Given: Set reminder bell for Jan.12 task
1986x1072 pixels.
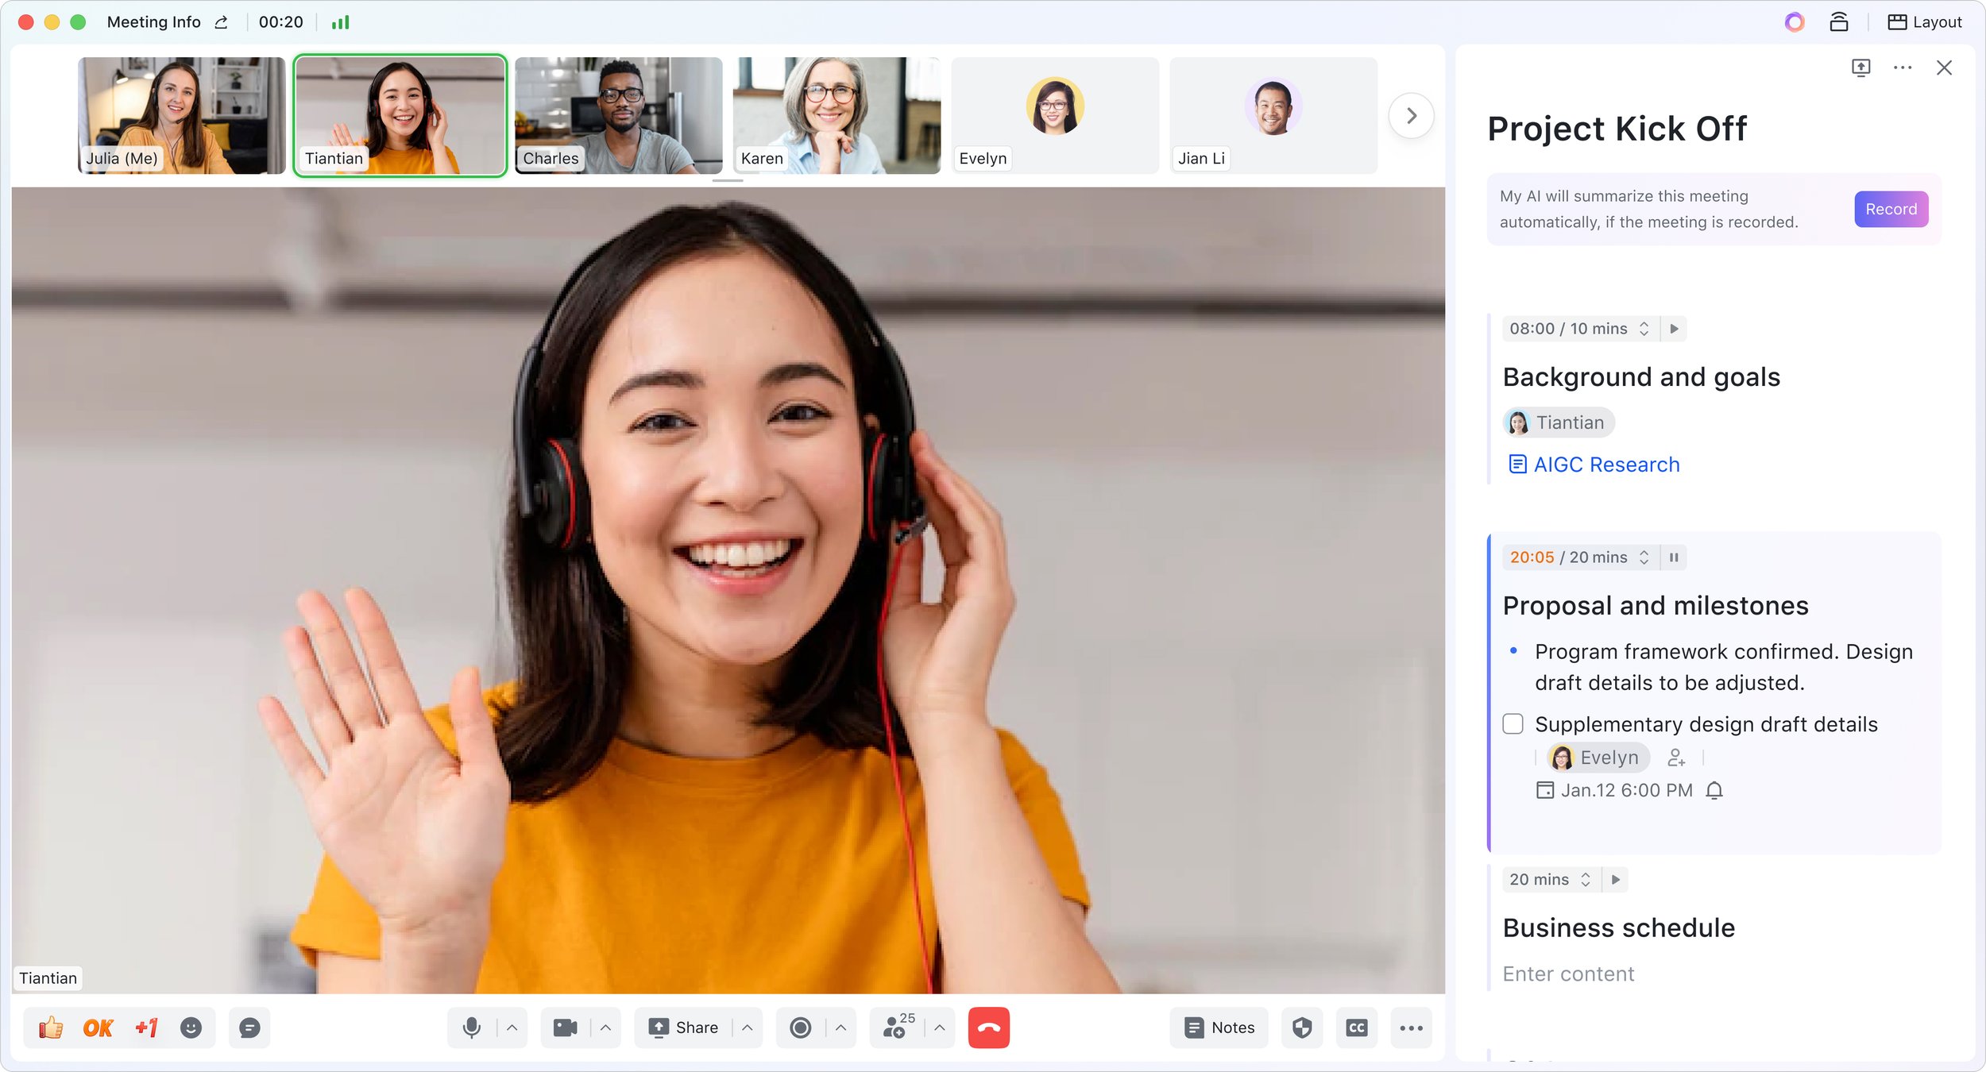Looking at the screenshot, I should coord(1714,790).
